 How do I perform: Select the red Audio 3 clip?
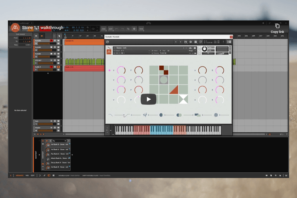point(84,68)
